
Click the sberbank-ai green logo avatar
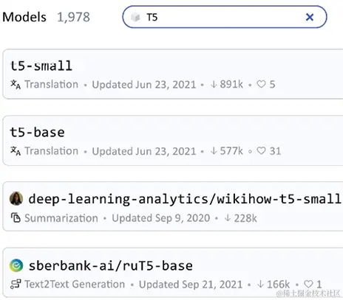coord(16,265)
